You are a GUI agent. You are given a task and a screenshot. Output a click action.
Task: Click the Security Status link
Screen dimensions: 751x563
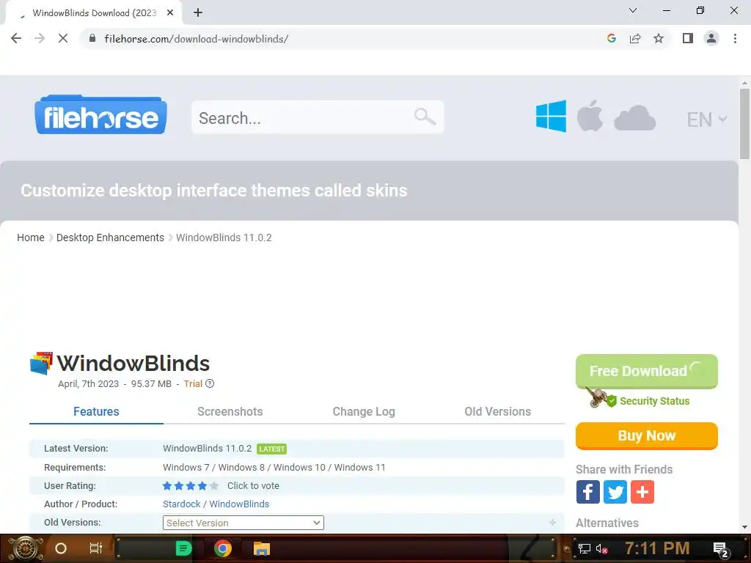pos(654,401)
